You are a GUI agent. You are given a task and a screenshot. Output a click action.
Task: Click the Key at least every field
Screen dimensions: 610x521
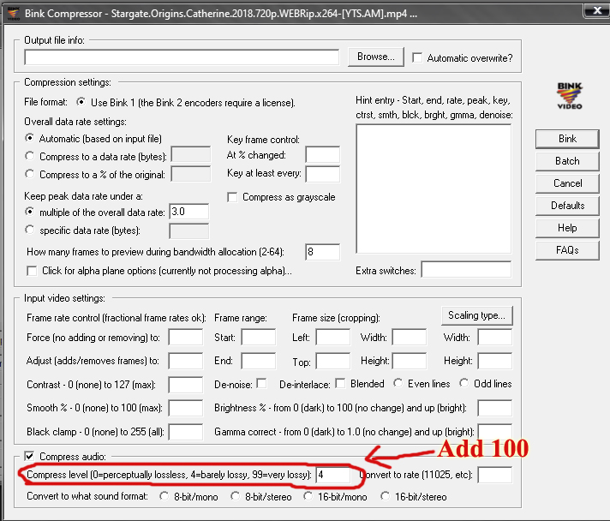click(x=322, y=174)
